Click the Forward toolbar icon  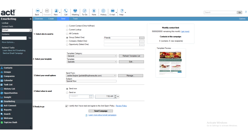pos(47,12)
